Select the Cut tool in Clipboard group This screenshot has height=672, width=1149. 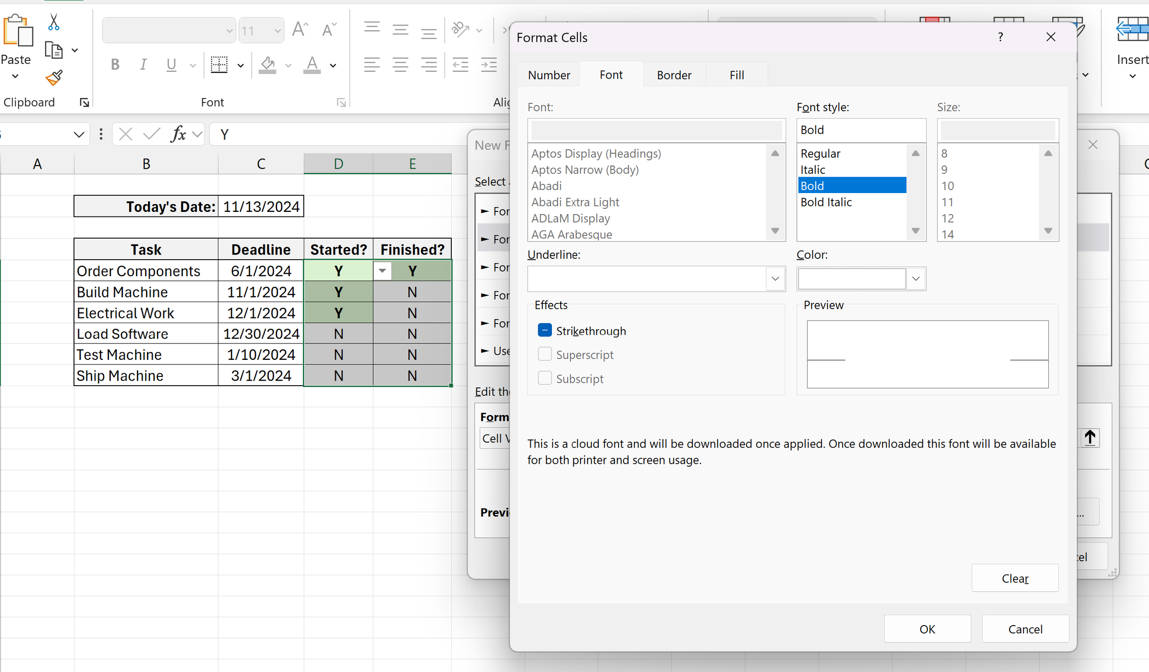tap(53, 22)
